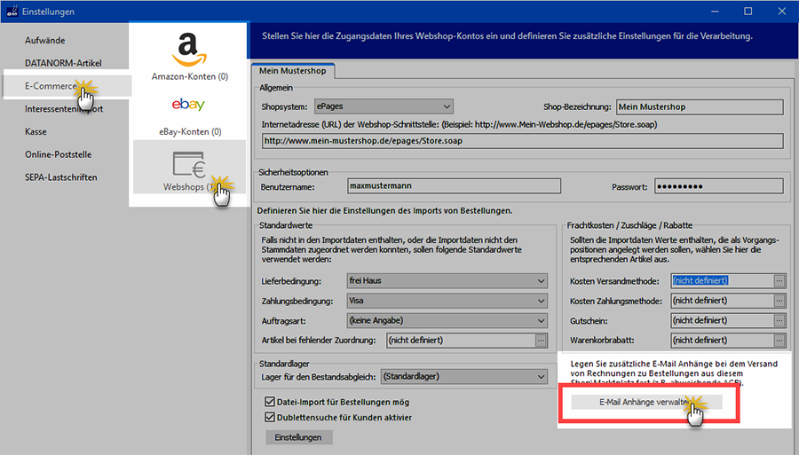Select Interessentenimport in the sidebar
799x455 pixels.
64,109
